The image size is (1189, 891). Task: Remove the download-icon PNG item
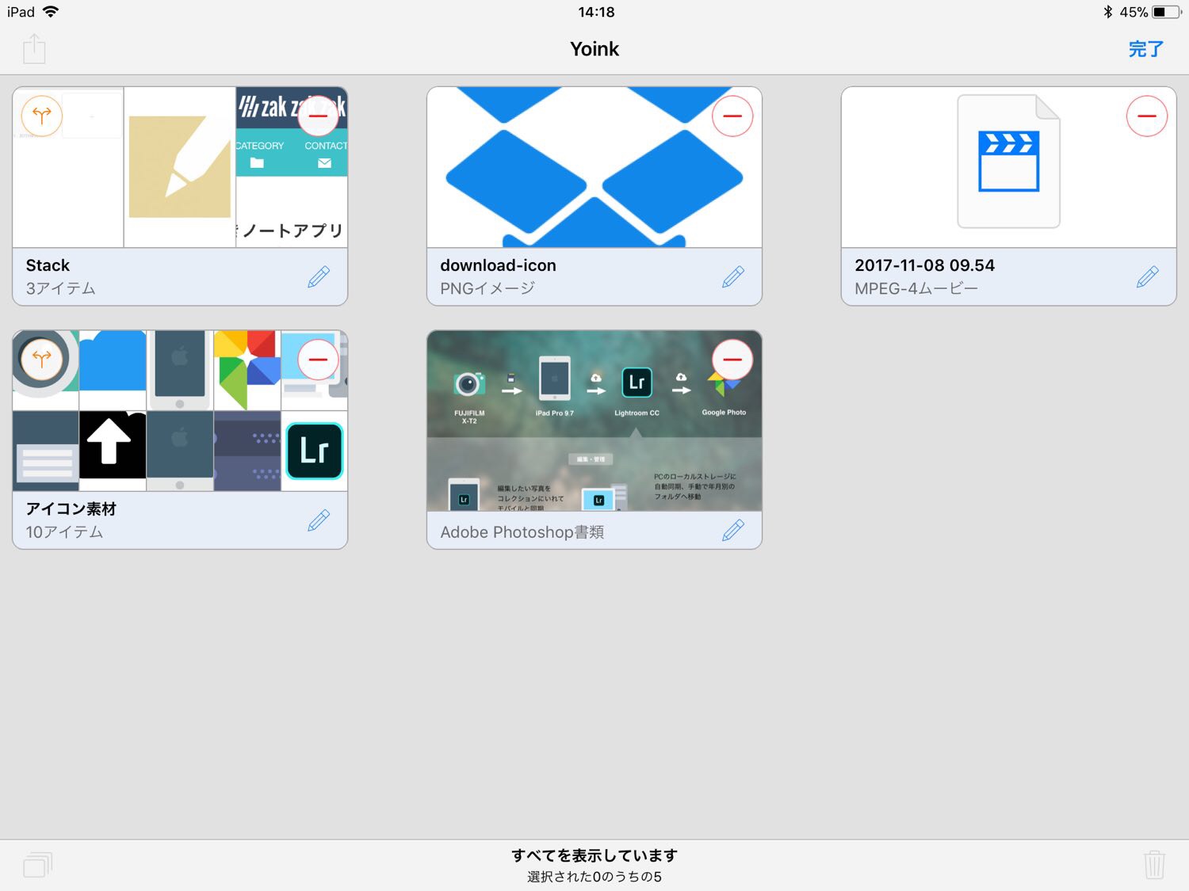click(x=732, y=116)
